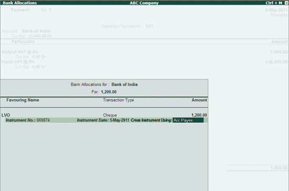
Task: Click the Statutory Payment for VAT label
Action: (128, 26)
